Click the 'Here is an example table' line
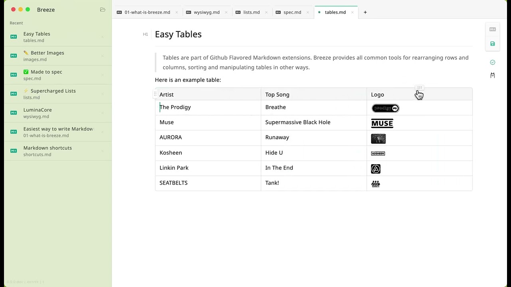Screen dimensions: 511x287 [188, 80]
